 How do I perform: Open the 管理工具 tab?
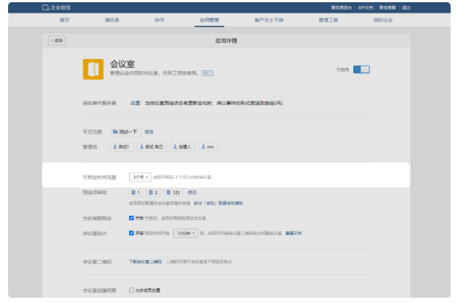(328, 20)
